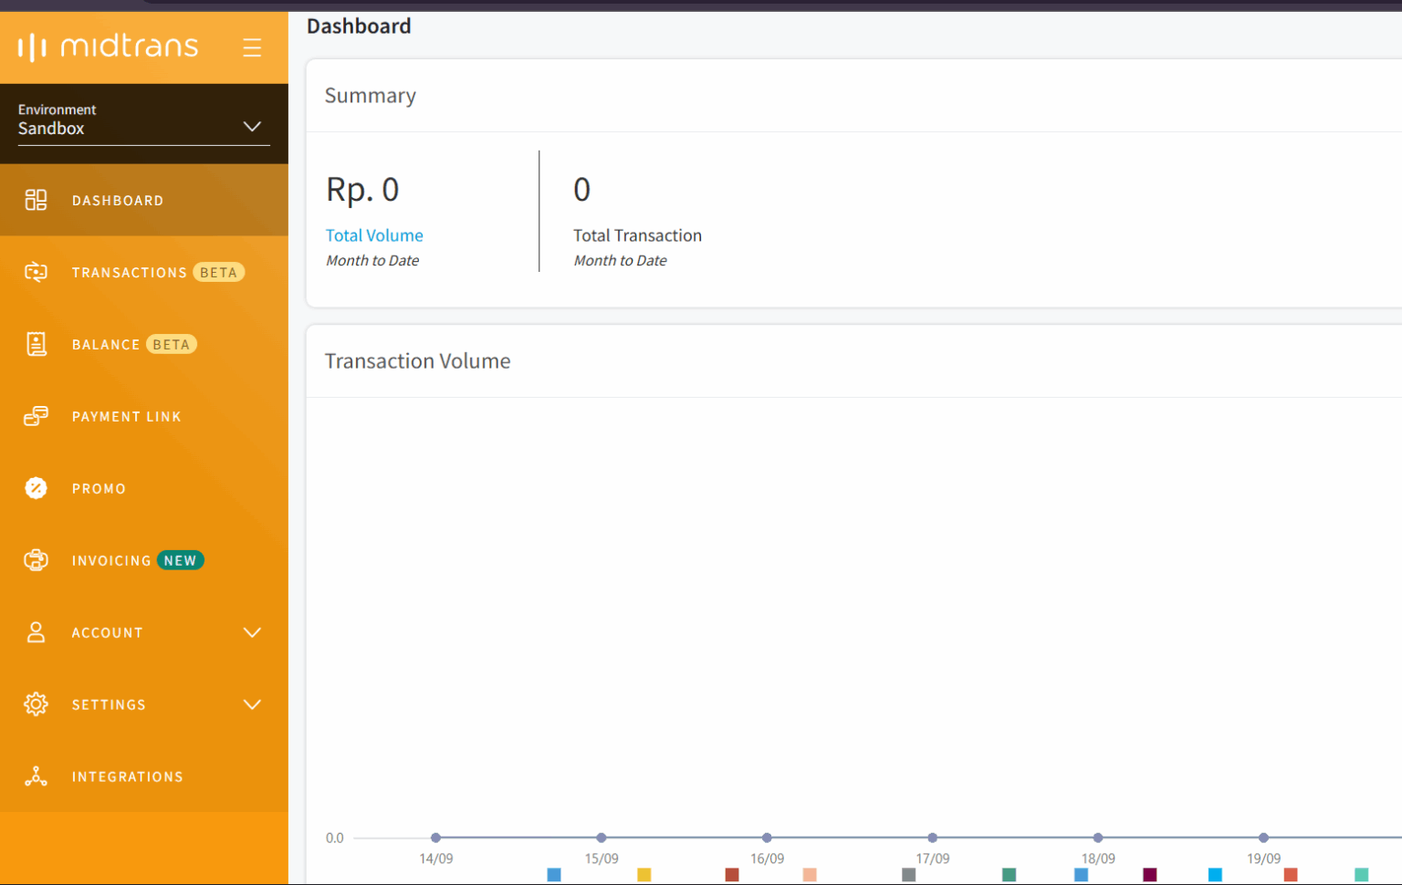Click the Payment Link chain icon
The image size is (1402, 885).
(x=36, y=416)
